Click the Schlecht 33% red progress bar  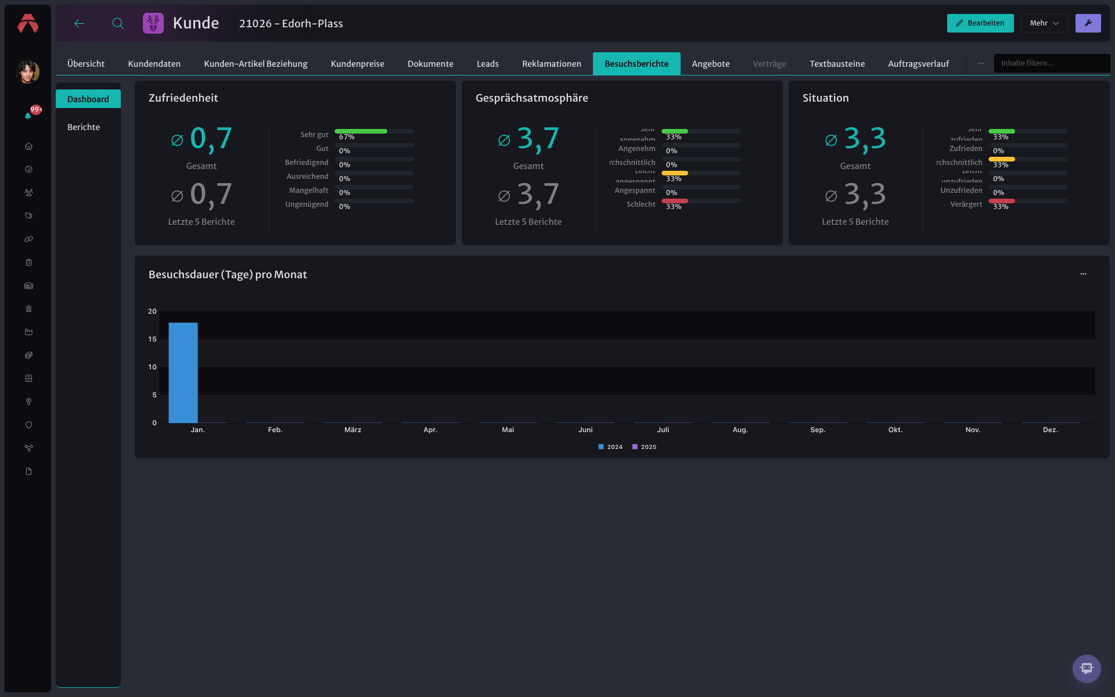coord(701,201)
